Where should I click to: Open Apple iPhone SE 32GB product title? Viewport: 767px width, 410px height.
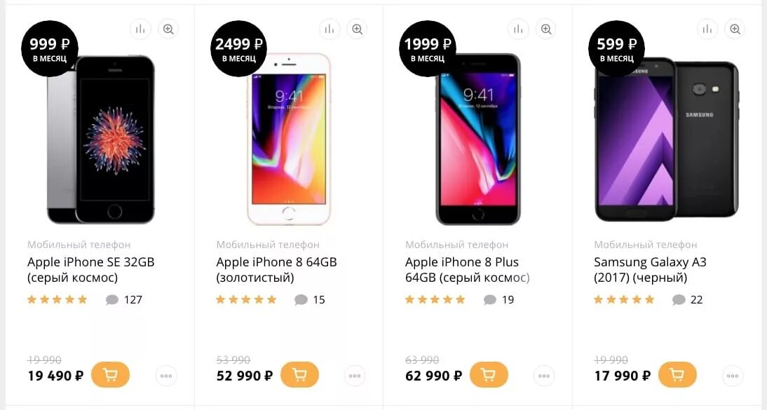91,270
